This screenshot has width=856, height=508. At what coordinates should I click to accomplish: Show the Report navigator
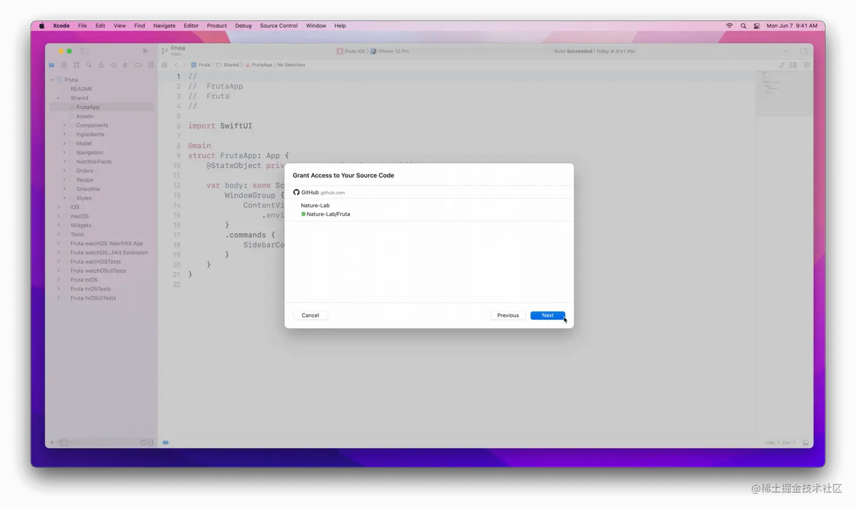coord(151,65)
